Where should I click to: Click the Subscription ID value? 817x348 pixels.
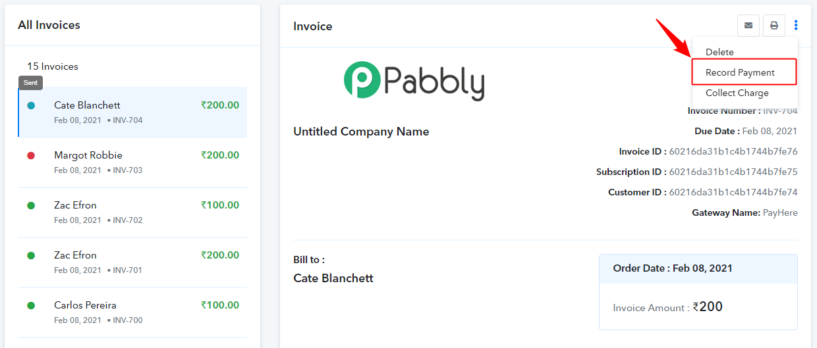733,172
